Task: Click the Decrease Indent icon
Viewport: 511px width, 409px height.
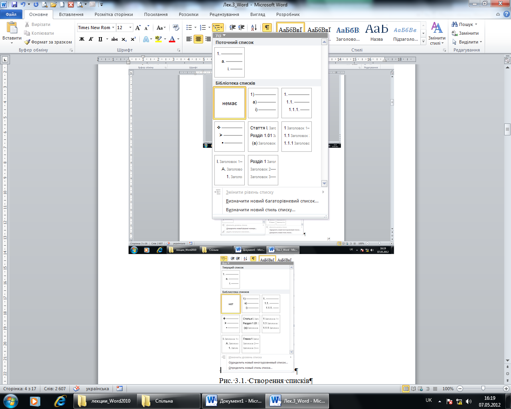Action: (233, 28)
